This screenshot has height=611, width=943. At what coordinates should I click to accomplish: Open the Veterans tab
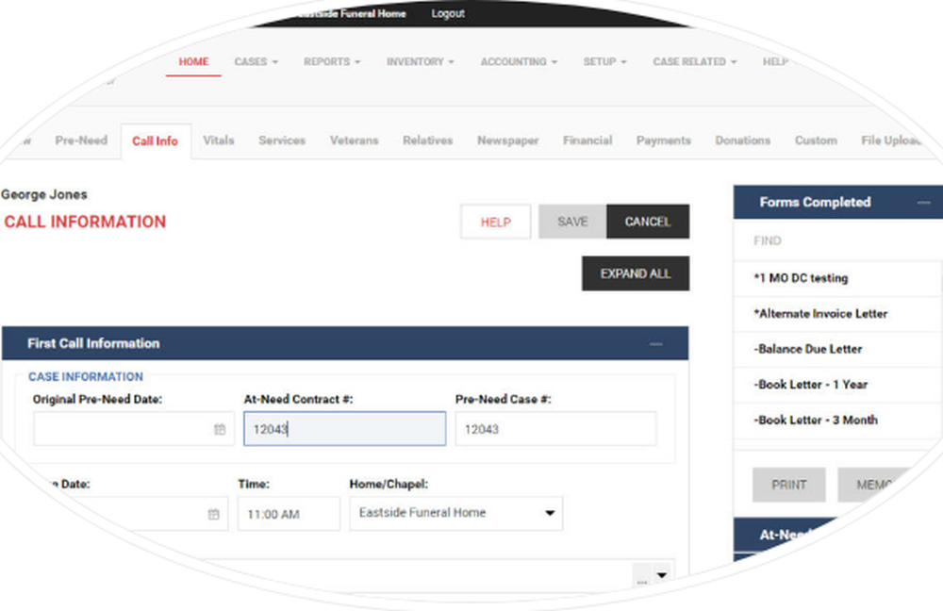(355, 140)
